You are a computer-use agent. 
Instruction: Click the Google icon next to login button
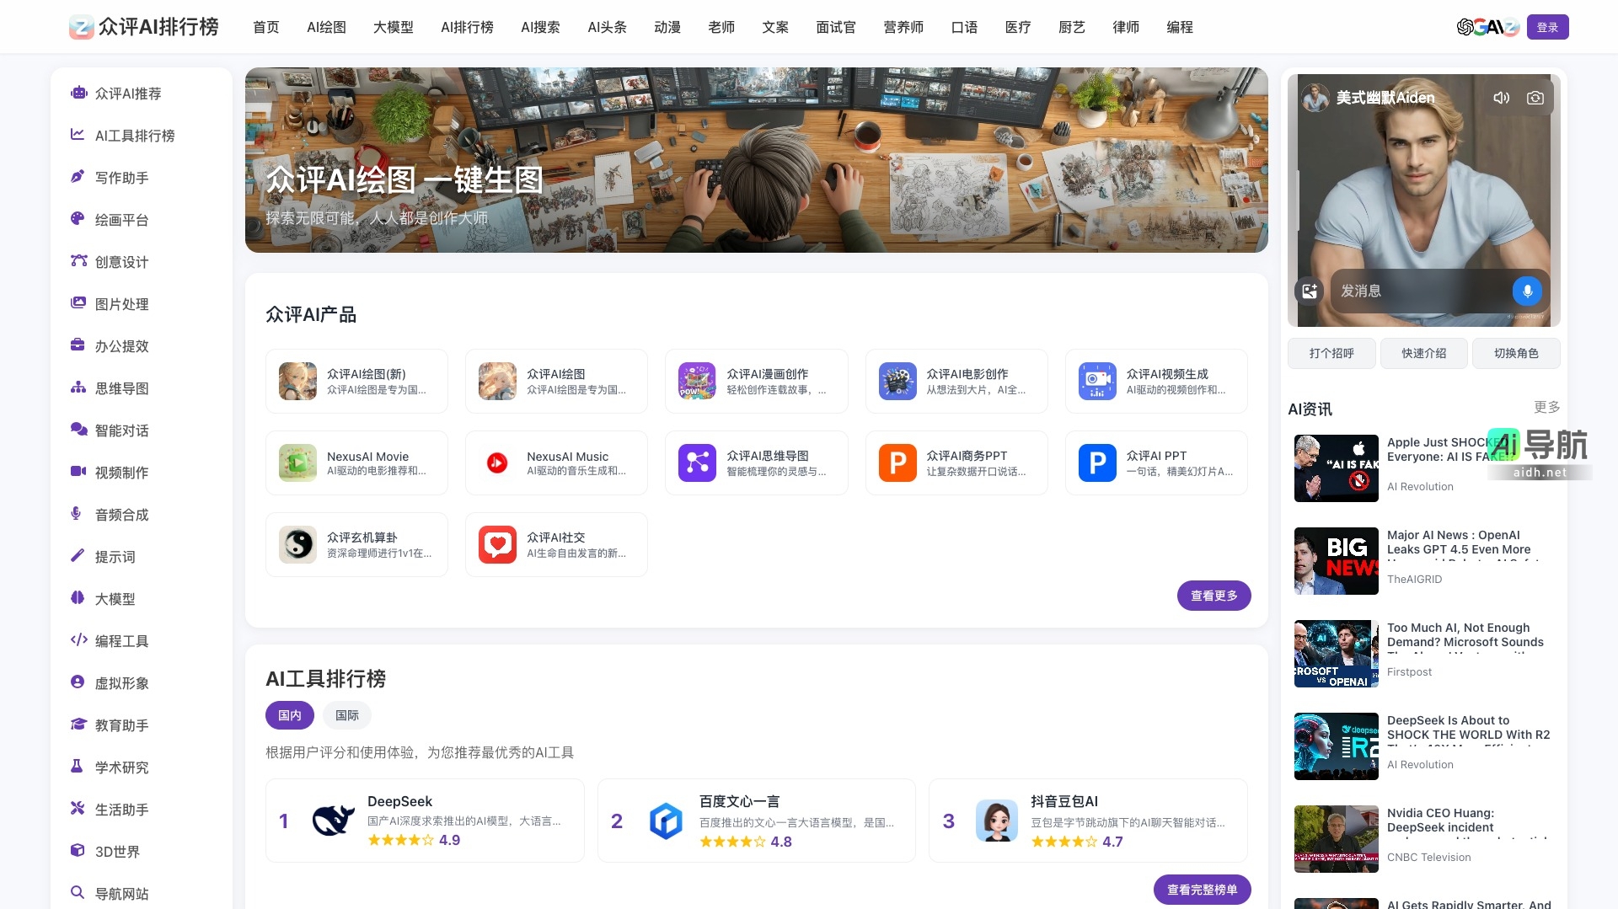tap(1481, 28)
